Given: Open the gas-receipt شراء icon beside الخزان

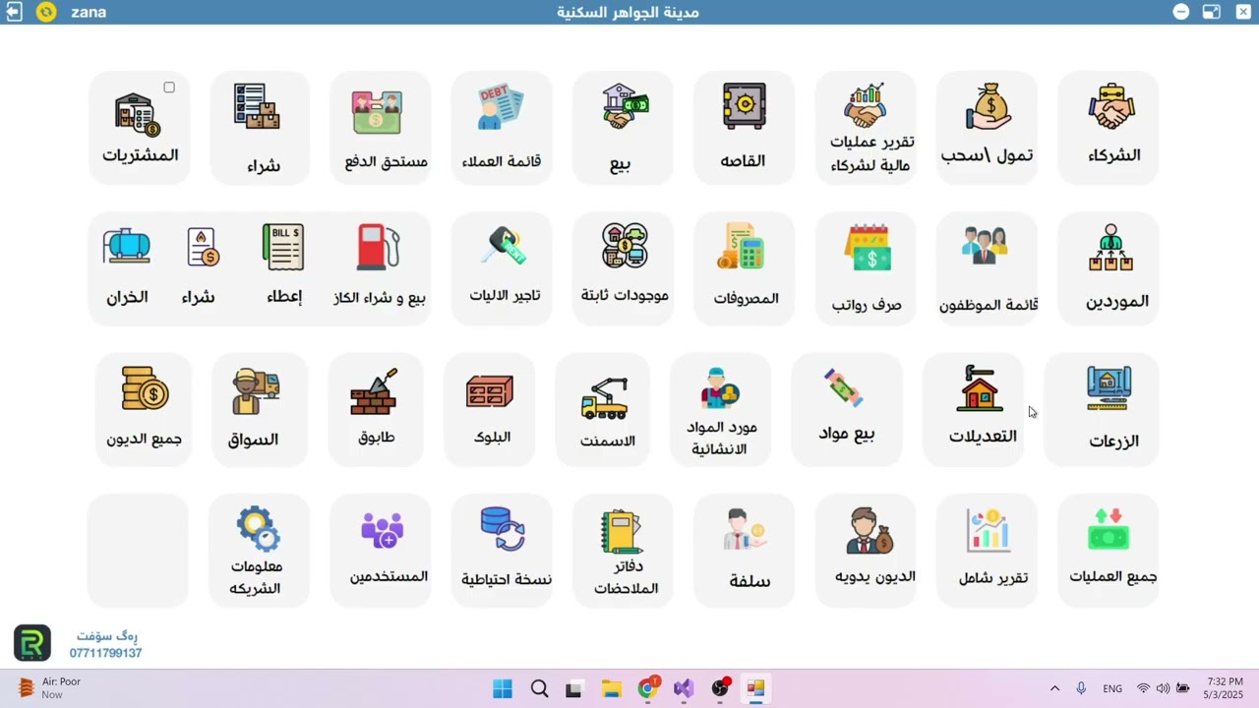Looking at the screenshot, I should pyautogui.click(x=203, y=248).
